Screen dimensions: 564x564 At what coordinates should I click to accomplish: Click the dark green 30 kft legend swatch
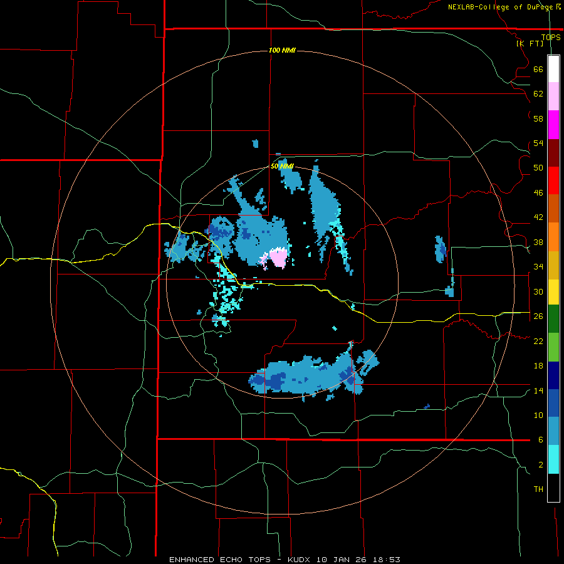tap(553, 319)
